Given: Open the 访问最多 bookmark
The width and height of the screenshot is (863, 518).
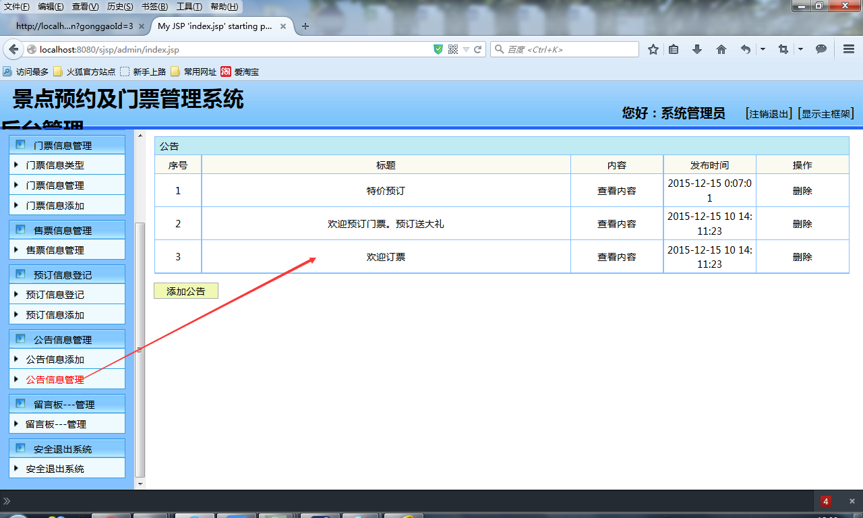Looking at the screenshot, I should [26, 71].
